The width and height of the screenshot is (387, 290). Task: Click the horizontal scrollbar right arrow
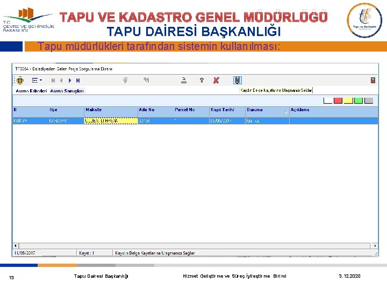(x=375, y=245)
